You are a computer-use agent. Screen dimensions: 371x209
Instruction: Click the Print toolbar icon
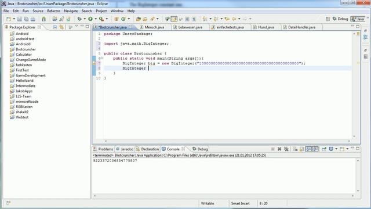point(33,19)
